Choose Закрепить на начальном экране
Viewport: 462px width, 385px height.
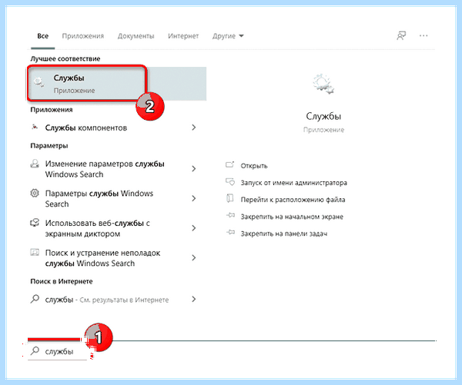(x=292, y=217)
